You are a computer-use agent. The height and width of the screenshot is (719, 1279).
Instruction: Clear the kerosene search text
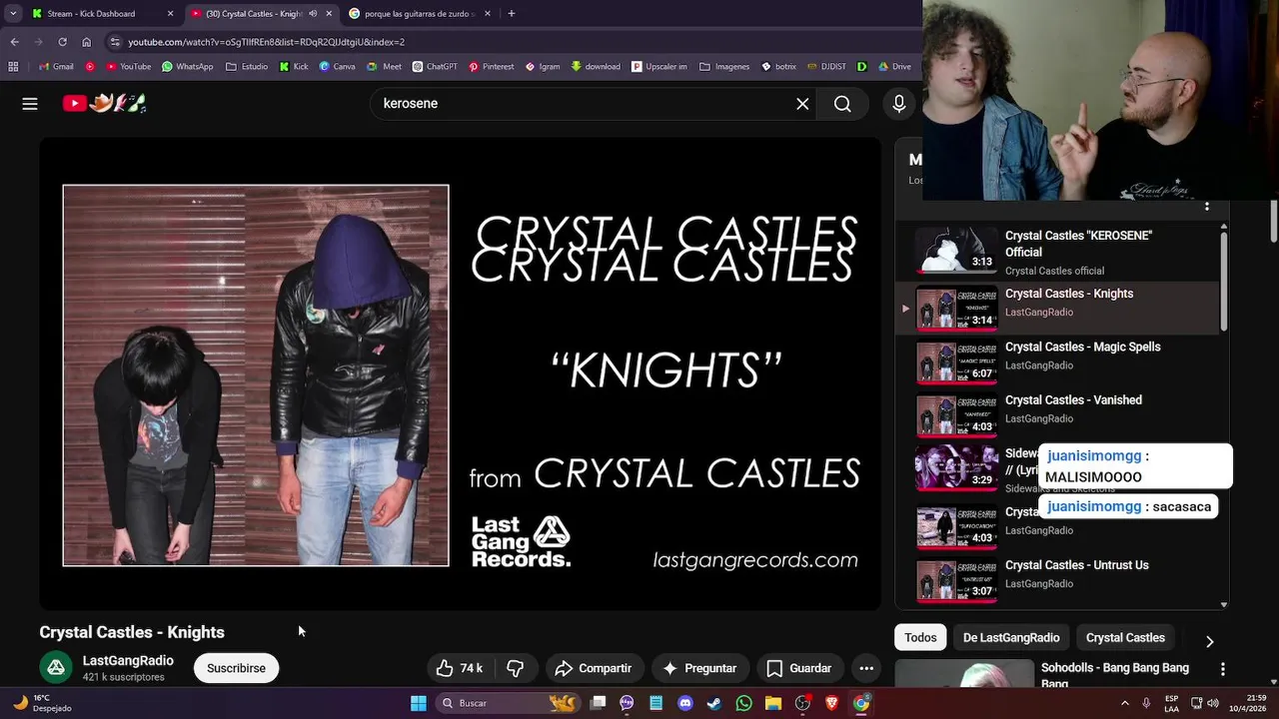coord(802,103)
